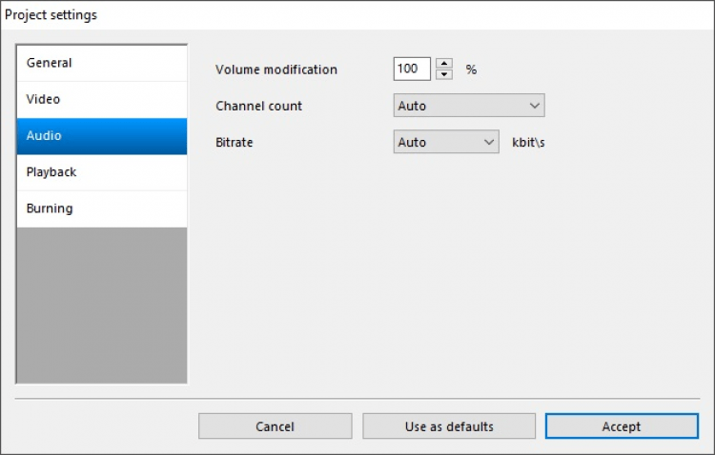Screen dimensions: 715x455
Task: Click the Channel count label
Action: (258, 106)
